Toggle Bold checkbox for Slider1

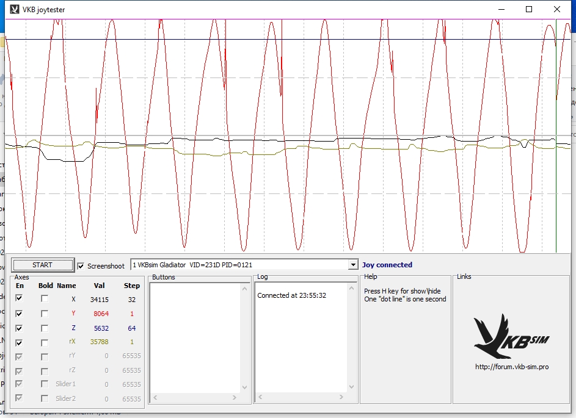click(x=45, y=384)
